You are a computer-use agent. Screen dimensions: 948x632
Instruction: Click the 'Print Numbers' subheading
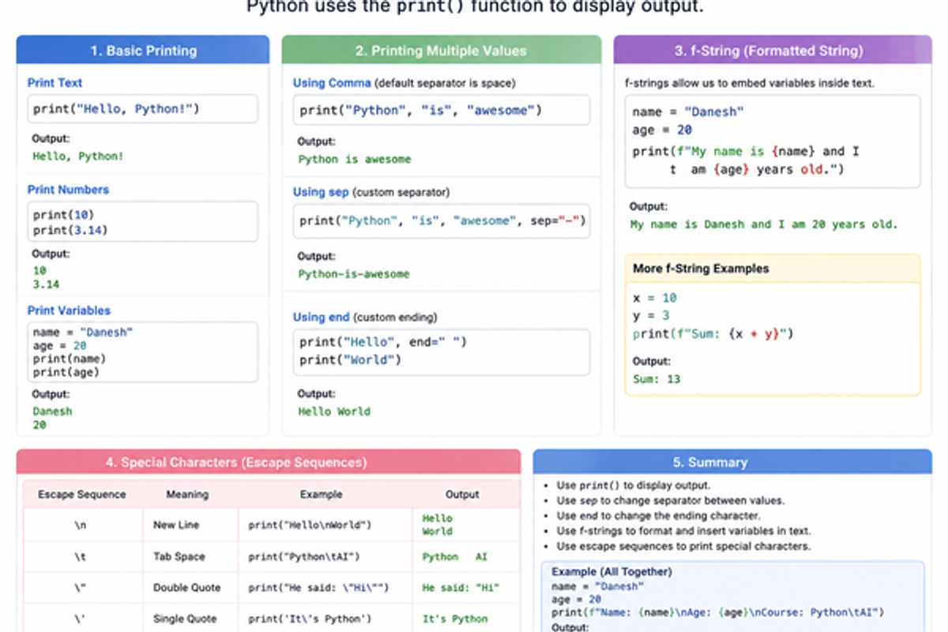(x=68, y=190)
